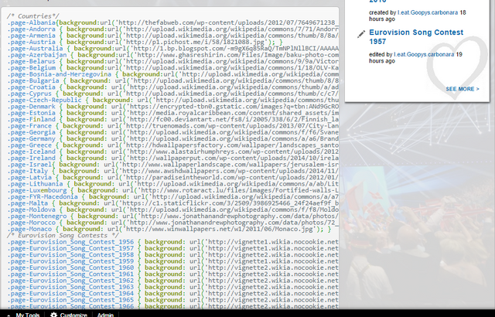Open the Admin link in the bottom toolbar
The image size is (495, 317).
(x=105, y=315)
